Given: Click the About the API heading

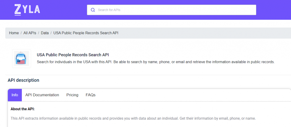Looking at the screenshot, I should click(x=23, y=109).
